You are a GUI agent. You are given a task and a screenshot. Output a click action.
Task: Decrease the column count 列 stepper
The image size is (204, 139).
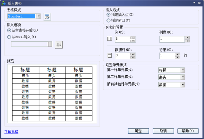[x=133, y=41]
